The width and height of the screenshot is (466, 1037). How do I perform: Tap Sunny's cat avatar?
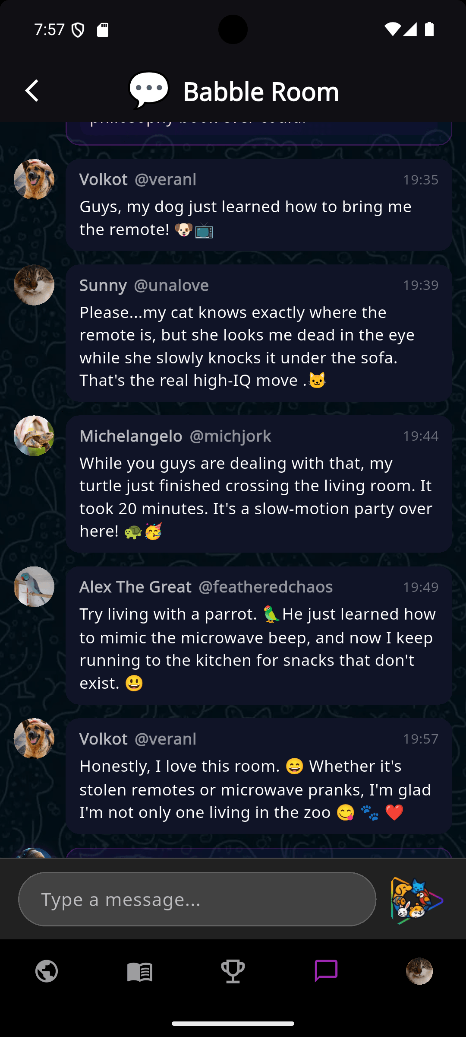[x=34, y=285]
